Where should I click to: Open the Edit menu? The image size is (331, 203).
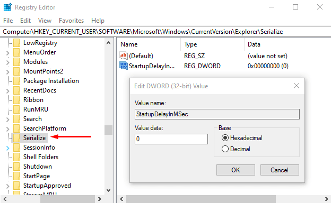tap(25, 21)
